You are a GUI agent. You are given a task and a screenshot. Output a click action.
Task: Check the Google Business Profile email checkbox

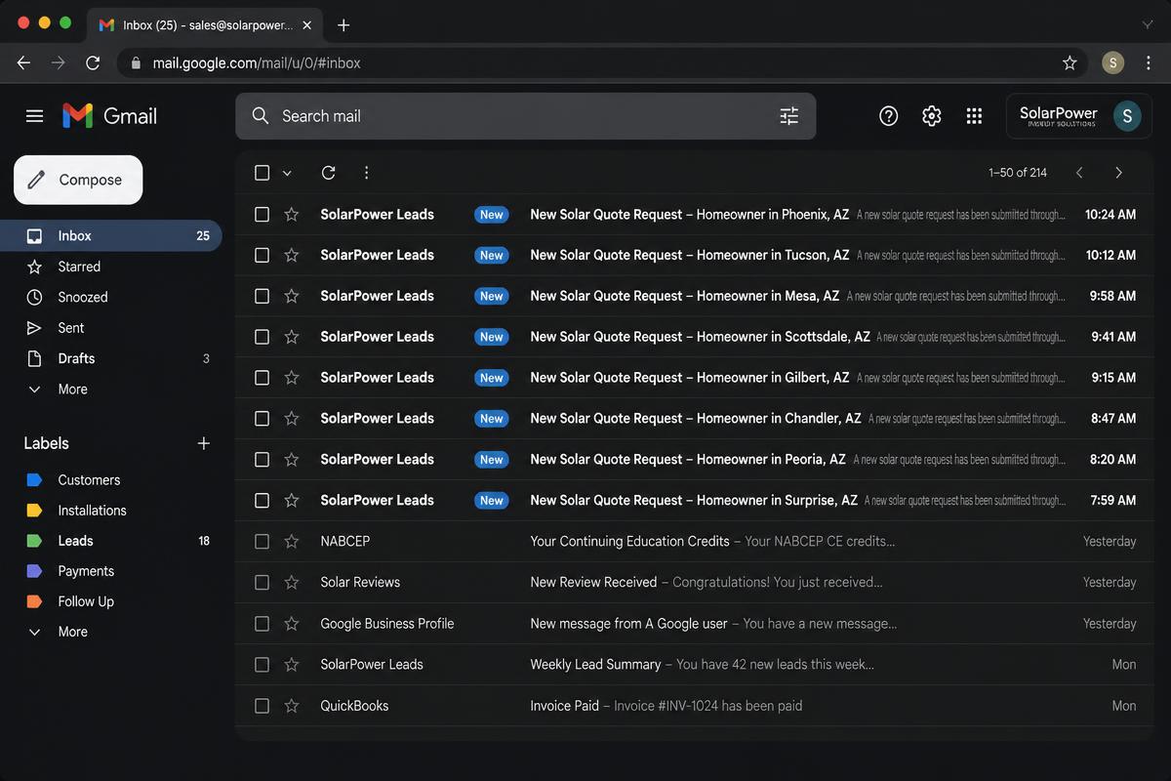(262, 623)
